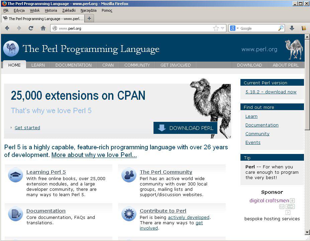This screenshot has width=310, height=241.
Task: Open the DOCUMENTATION navigation tab
Action: coord(74,65)
